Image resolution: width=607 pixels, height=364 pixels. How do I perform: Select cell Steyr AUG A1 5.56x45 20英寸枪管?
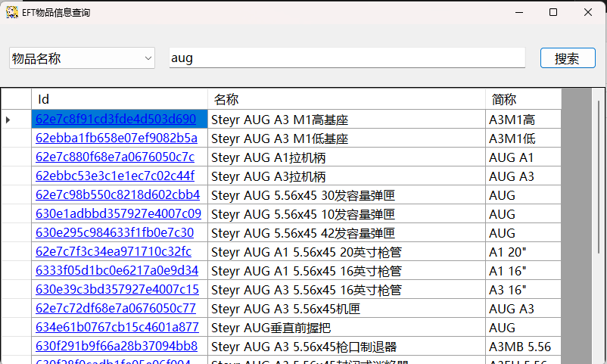point(347,252)
